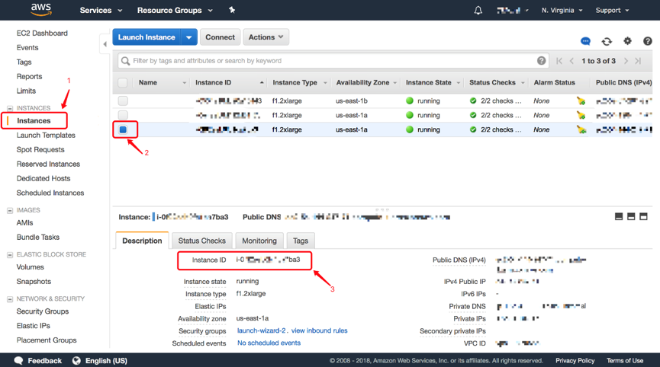Click the No scheduled events link
Viewport: 660px width, 367px height.
(x=269, y=343)
